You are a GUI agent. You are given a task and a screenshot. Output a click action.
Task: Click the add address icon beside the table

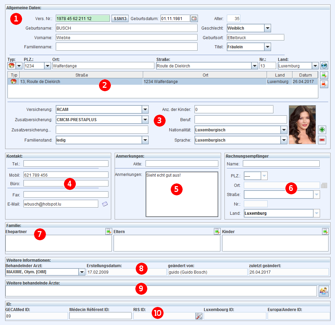coord(324,75)
